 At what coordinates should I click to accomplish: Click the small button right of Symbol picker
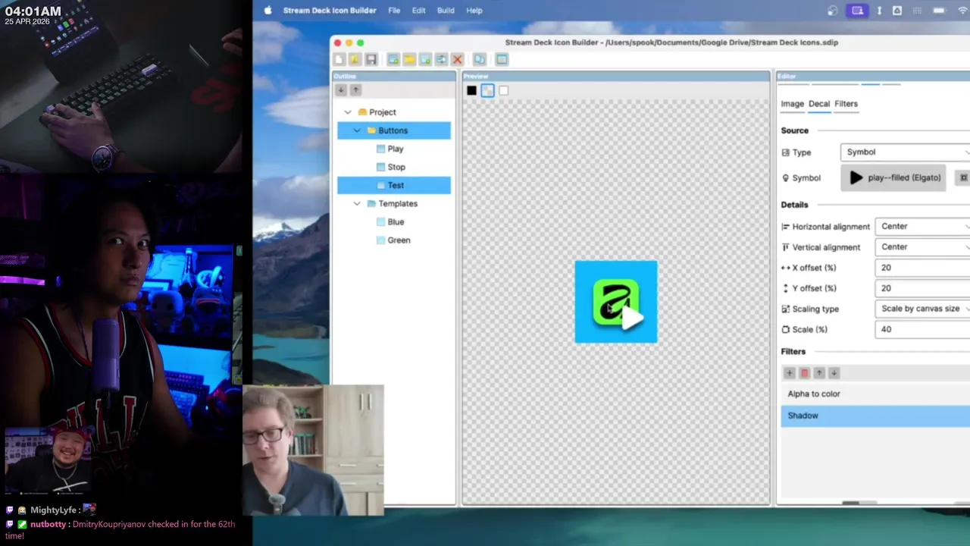pos(962,177)
